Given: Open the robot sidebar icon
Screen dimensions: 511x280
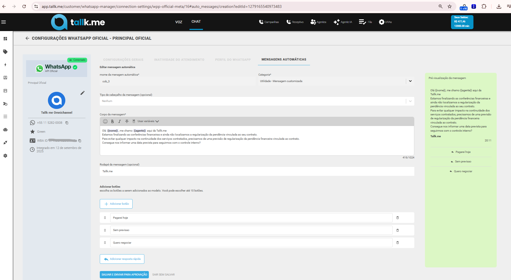Looking at the screenshot, I should 5,130.
